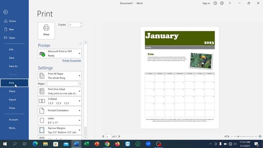The width and height of the screenshot is (263, 148).
Task: Send a smile feedback icon
Action: point(215,3)
